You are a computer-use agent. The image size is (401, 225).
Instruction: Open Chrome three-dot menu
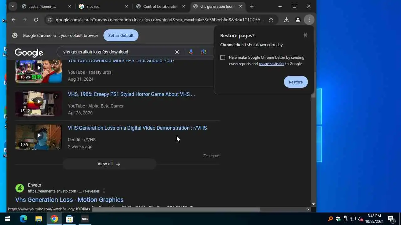click(x=309, y=20)
